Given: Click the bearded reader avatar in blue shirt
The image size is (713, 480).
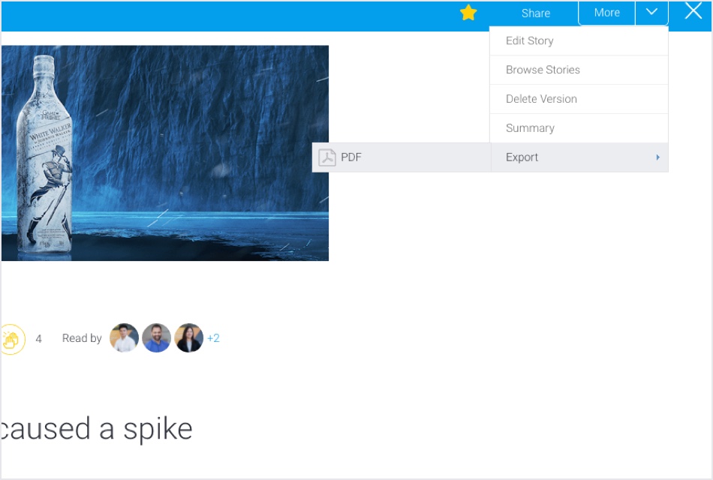Looking at the screenshot, I should [156, 337].
